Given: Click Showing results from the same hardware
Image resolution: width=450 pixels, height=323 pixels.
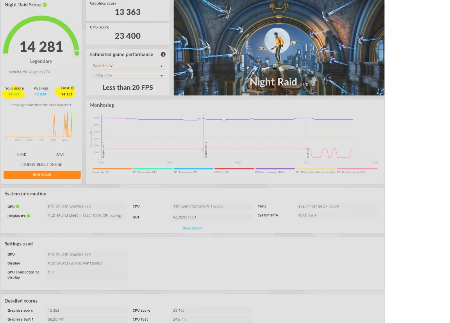Looking at the screenshot, I should click(x=41, y=105).
